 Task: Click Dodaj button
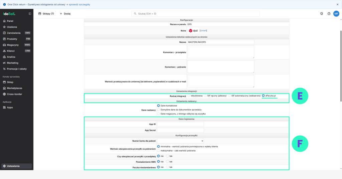click(x=65, y=14)
